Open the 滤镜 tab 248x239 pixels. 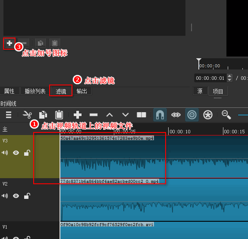61,91
